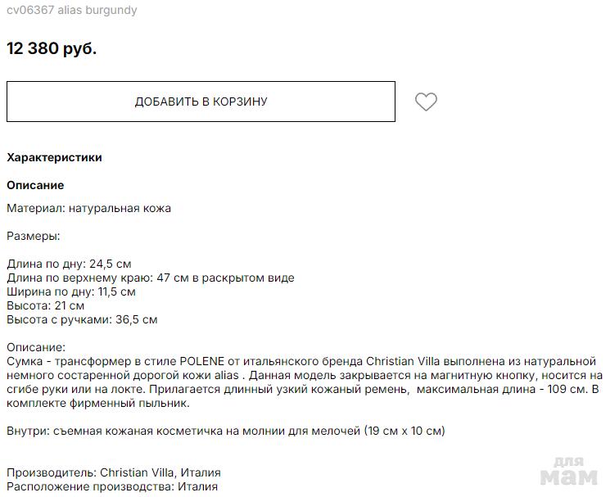Image resolution: width=610 pixels, height=497 pixels.
Task: Click the Длина по верхнему краю line
Action: [x=150, y=278]
